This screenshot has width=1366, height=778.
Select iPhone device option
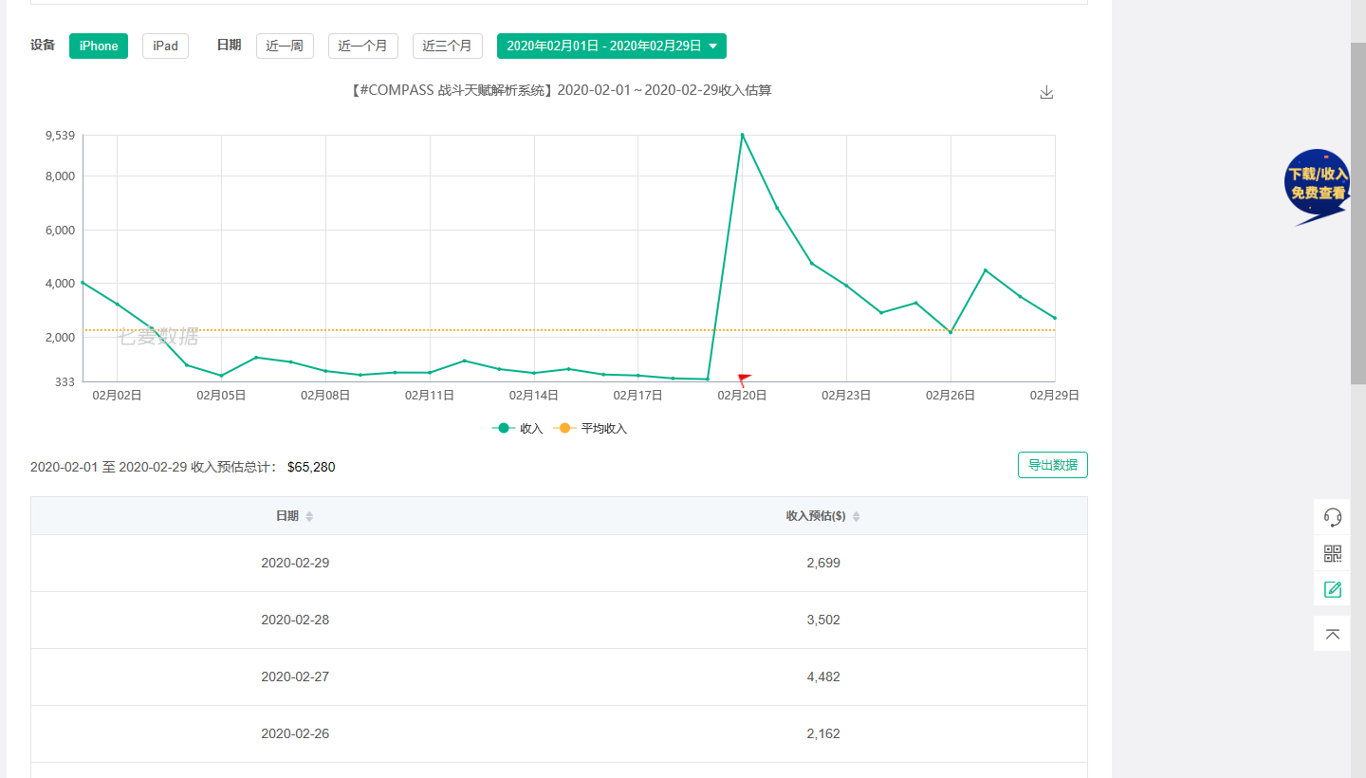point(99,46)
